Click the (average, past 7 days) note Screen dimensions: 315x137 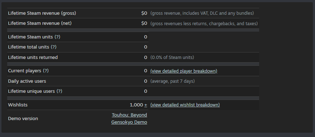[173, 81]
